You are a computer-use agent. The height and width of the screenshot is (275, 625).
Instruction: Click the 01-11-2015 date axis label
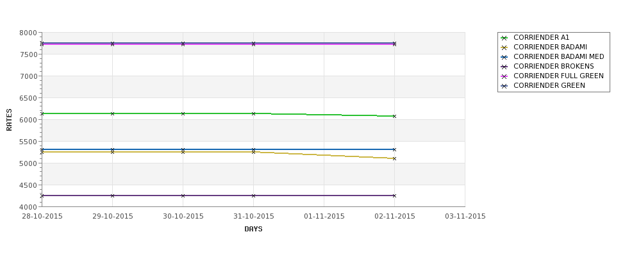pyautogui.click(x=324, y=217)
